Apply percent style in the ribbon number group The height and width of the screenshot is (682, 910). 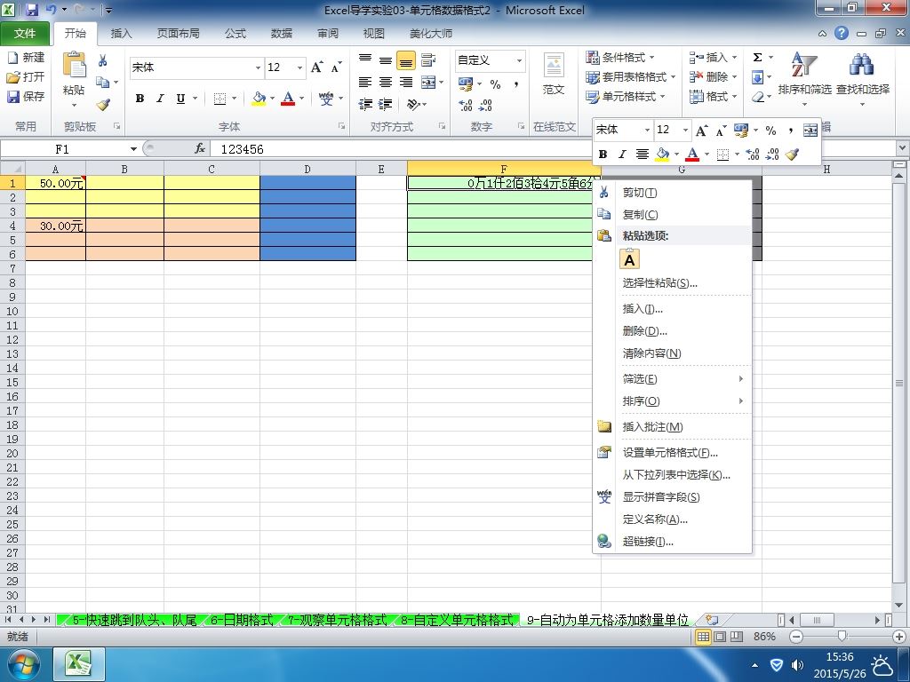(x=495, y=84)
